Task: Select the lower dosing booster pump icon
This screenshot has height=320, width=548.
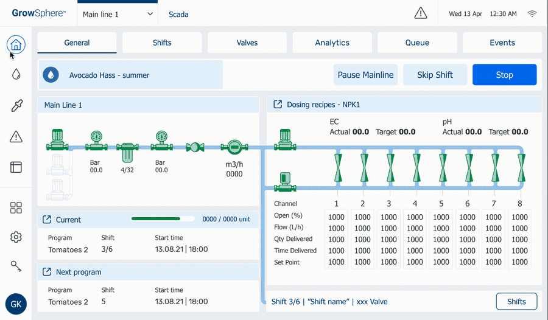Action: 285,182
